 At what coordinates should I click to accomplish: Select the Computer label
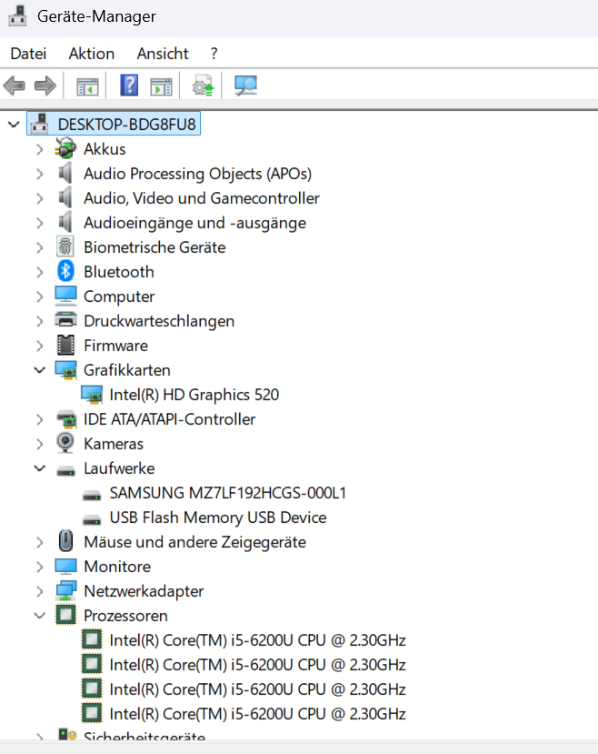(x=119, y=297)
